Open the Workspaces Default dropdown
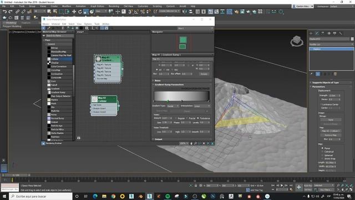Viewport: 355px width, 200px height. click(342, 6)
